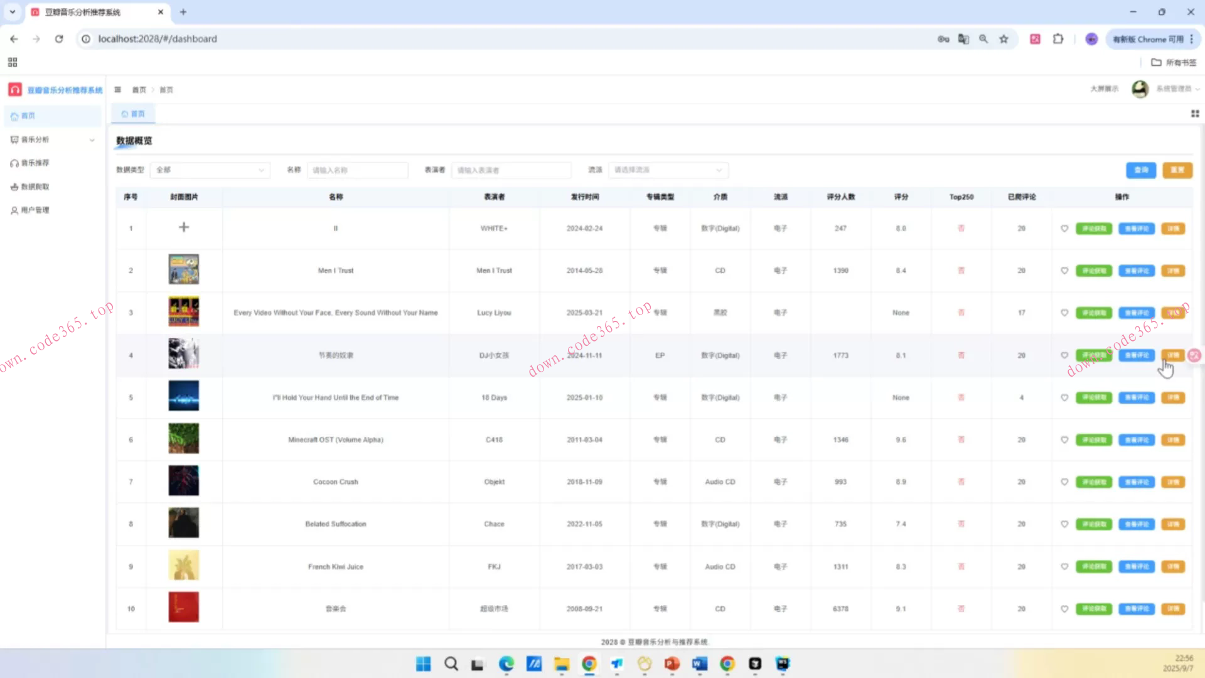This screenshot has height=678, width=1205.
Task: Go to 音乐推荐 in the sidebar
Action: pos(35,163)
